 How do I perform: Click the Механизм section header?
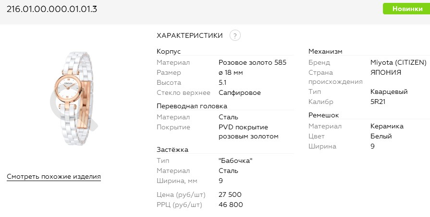click(325, 51)
